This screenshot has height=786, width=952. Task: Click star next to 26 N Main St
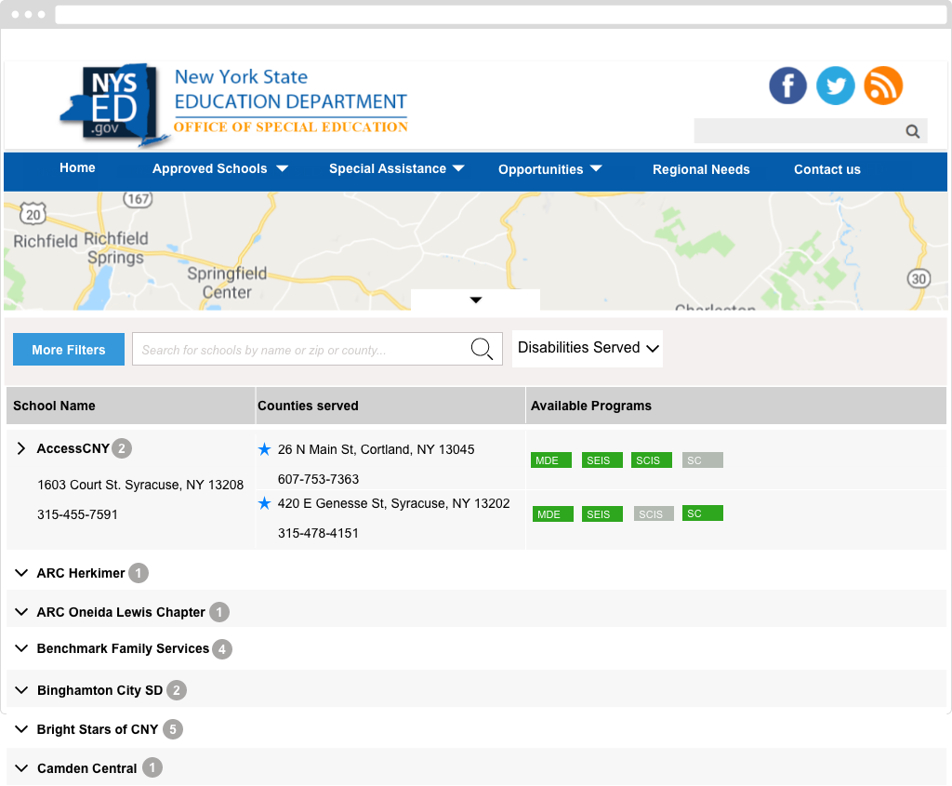tap(265, 449)
